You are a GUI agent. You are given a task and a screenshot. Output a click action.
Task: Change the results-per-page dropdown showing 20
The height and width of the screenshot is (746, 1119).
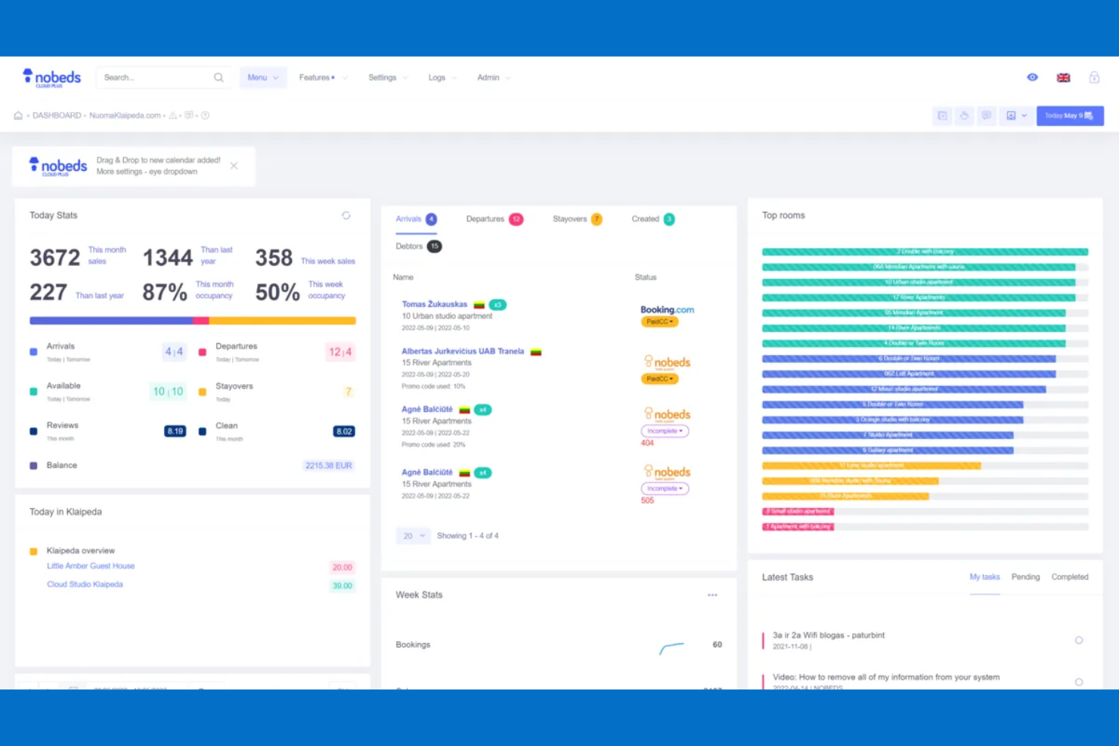412,535
